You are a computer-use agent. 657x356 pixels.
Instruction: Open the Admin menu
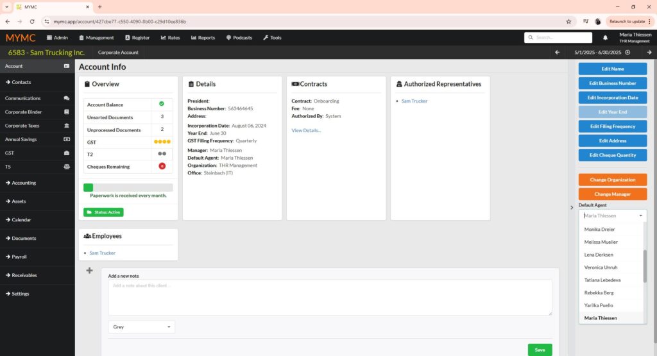57,38
